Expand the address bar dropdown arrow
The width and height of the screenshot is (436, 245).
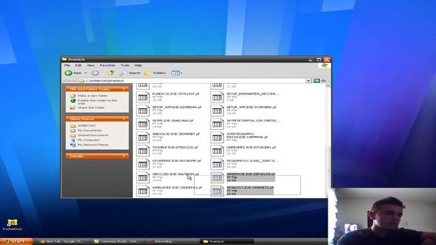click(309, 81)
